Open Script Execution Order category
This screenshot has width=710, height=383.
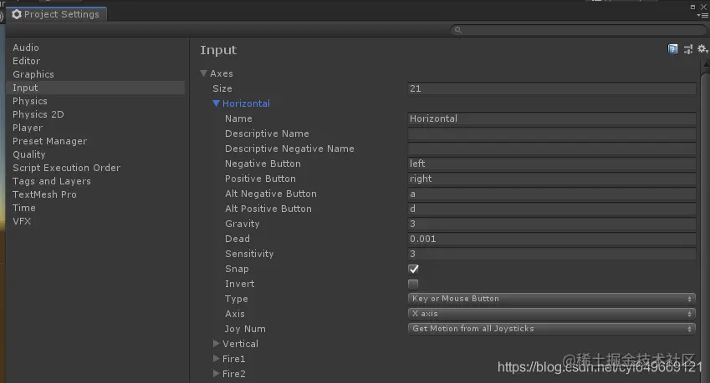pyautogui.click(x=67, y=168)
